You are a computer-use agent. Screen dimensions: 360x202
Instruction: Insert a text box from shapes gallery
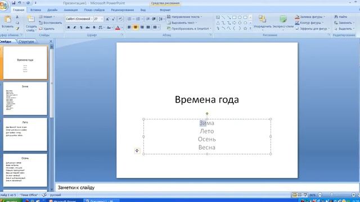[x=218, y=17]
